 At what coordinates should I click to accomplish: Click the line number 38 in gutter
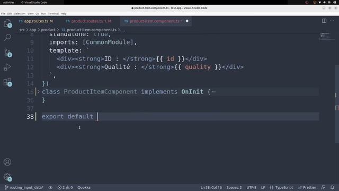30,117
